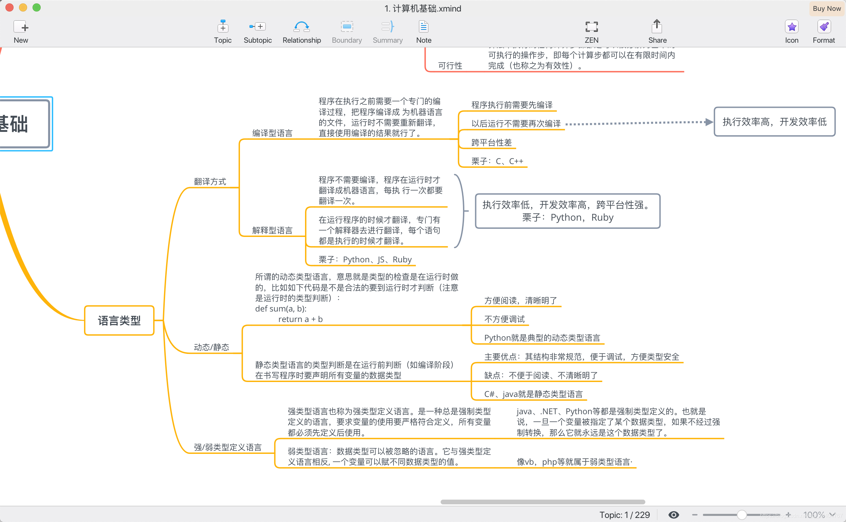Click the Buy Now button
The width and height of the screenshot is (846, 522).
click(826, 8)
